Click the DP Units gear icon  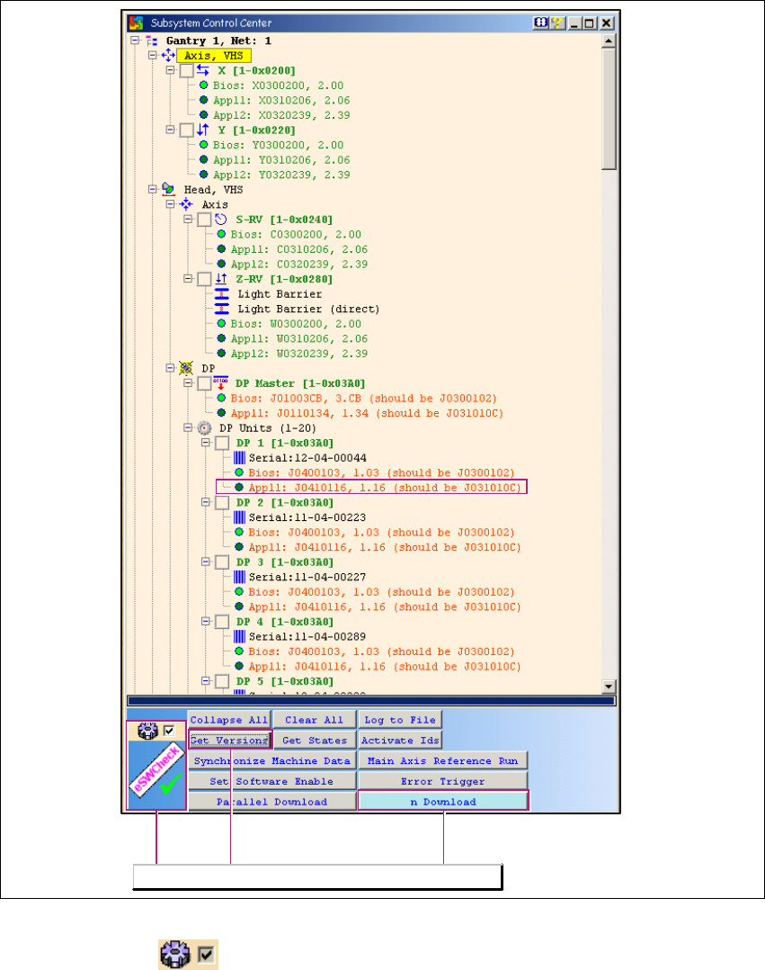click(205, 427)
